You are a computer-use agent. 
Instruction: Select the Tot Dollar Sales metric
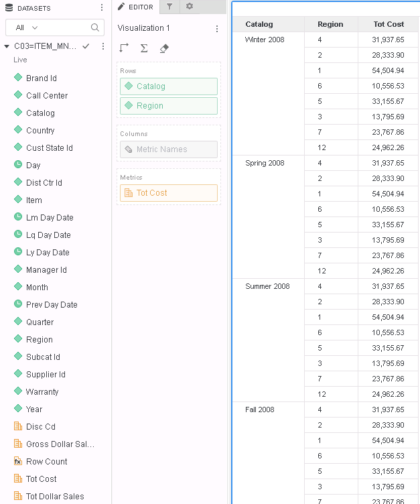coord(55,496)
